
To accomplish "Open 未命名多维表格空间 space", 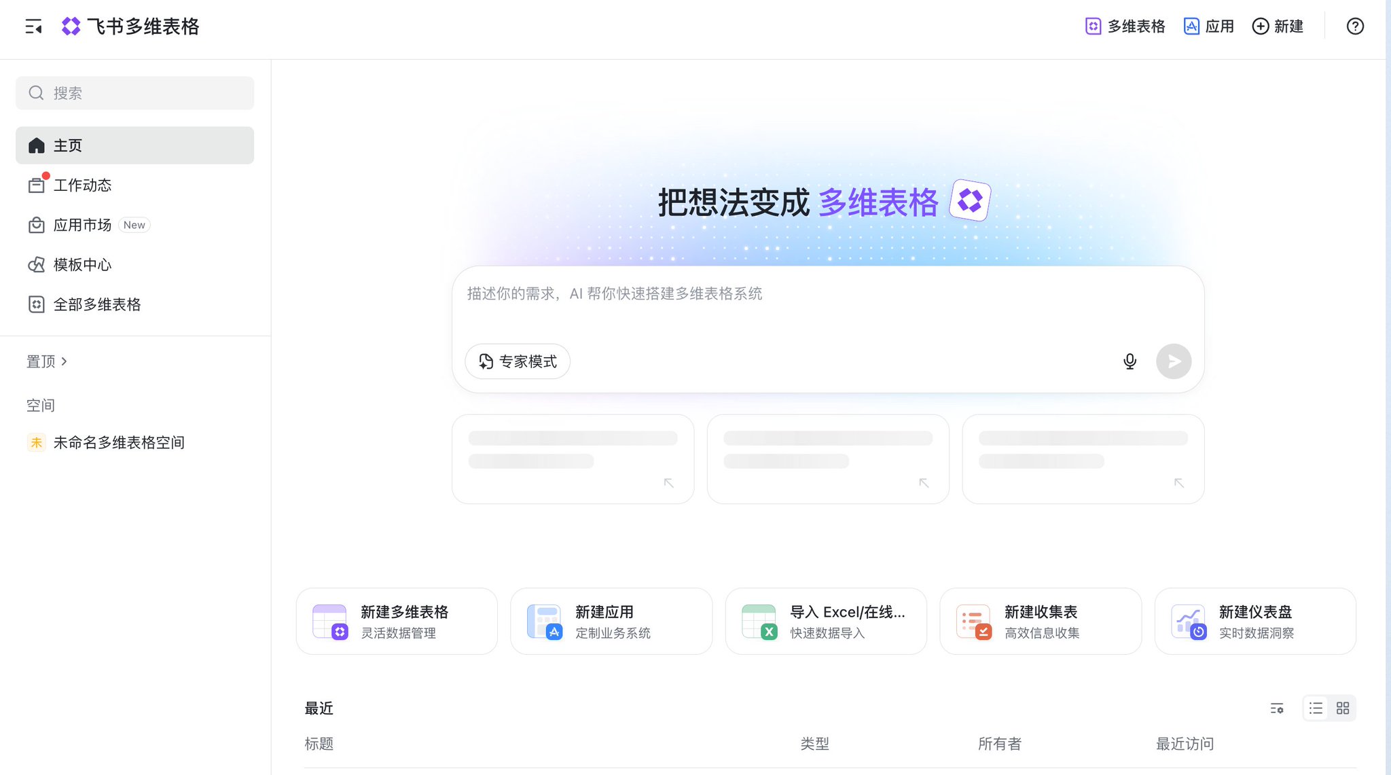I will (134, 443).
